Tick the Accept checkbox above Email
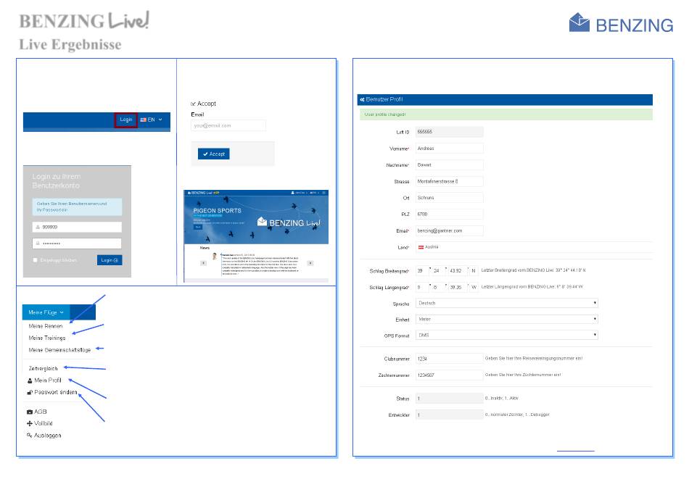Screen dimensions: 689x487 coord(193,104)
